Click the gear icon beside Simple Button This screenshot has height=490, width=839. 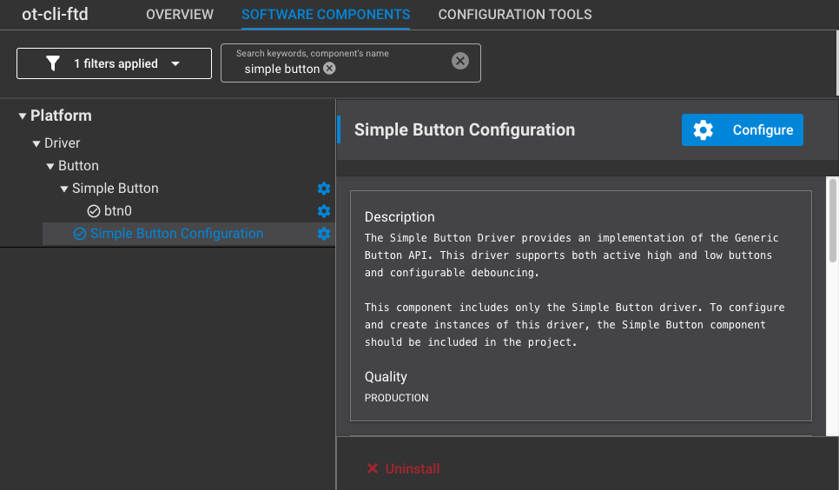[323, 189]
